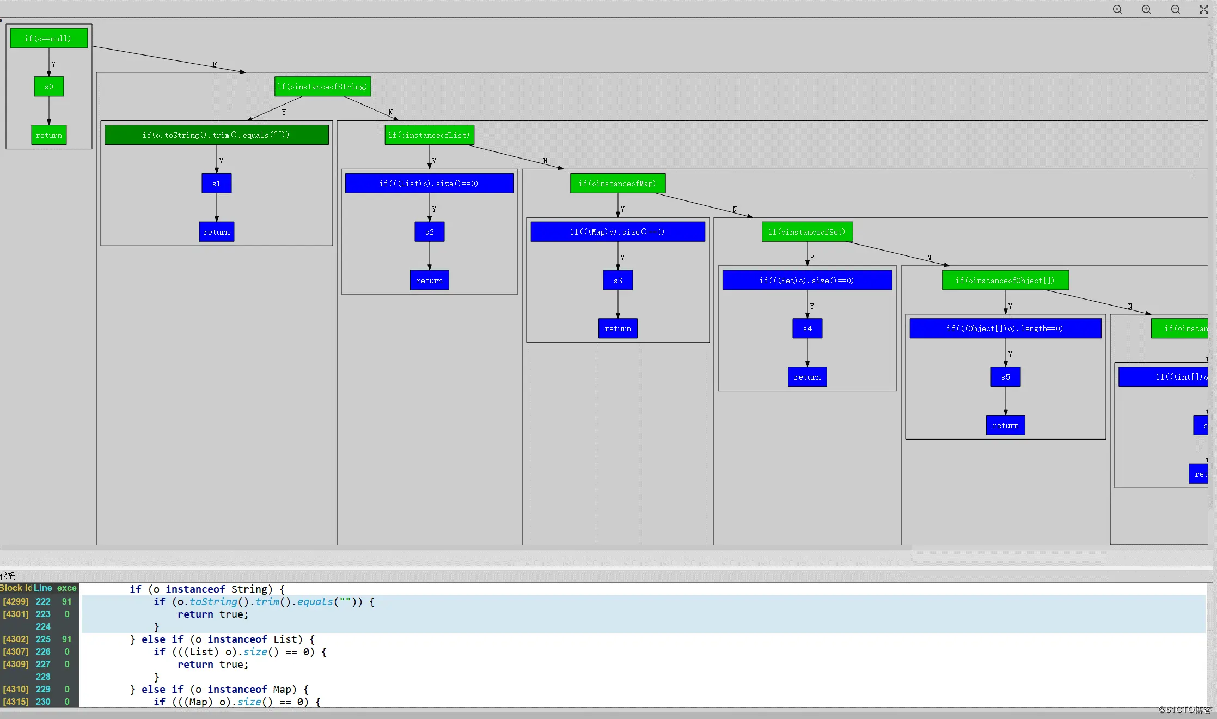Viewport: 1217px width, 719px height.
Task: Click the blue List size()==0 node
Action: click(429, 184)
